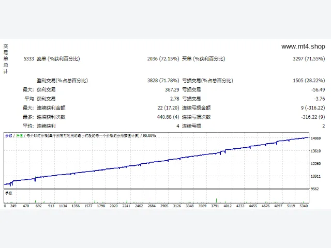Viewport: 331px width, 248px height.
Task: Click the 连续亏损次数 label
Action: pos(197,117)
